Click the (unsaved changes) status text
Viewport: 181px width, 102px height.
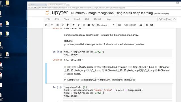pyautogui.click(x=161, y=14)
